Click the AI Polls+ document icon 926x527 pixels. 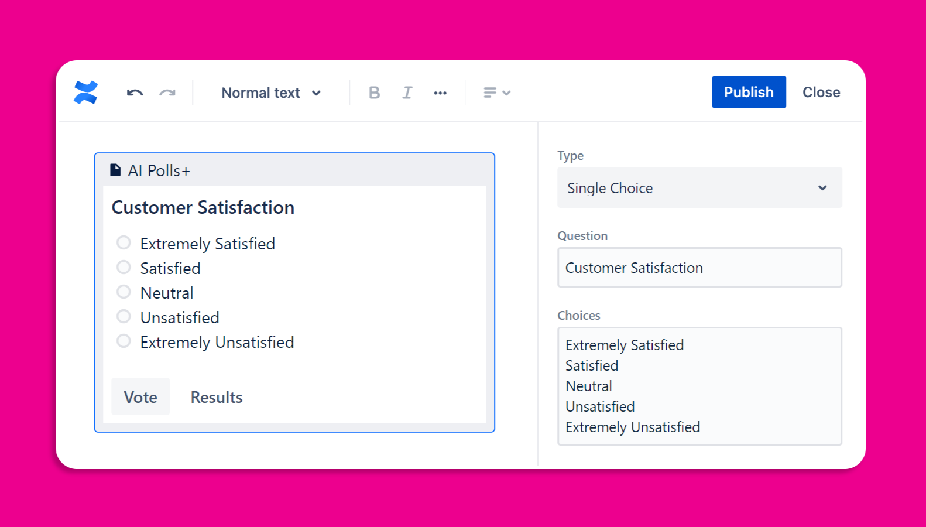pyautogui.click(x=116, y=170)
